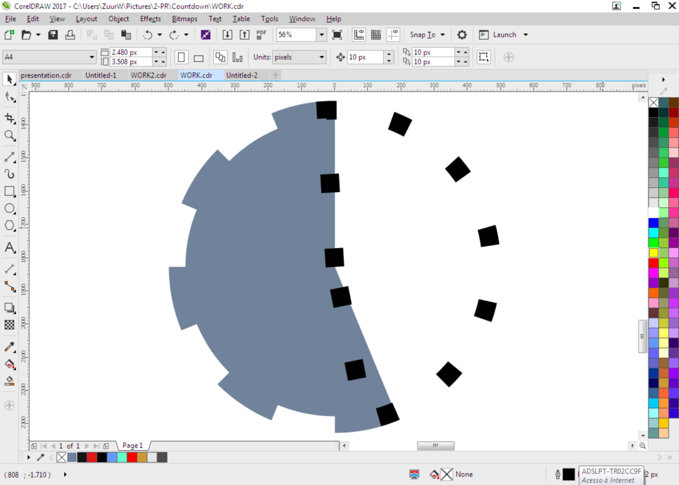Click the Quick customize plus button in toolbox
679x485 pixels.
[9, 405]
